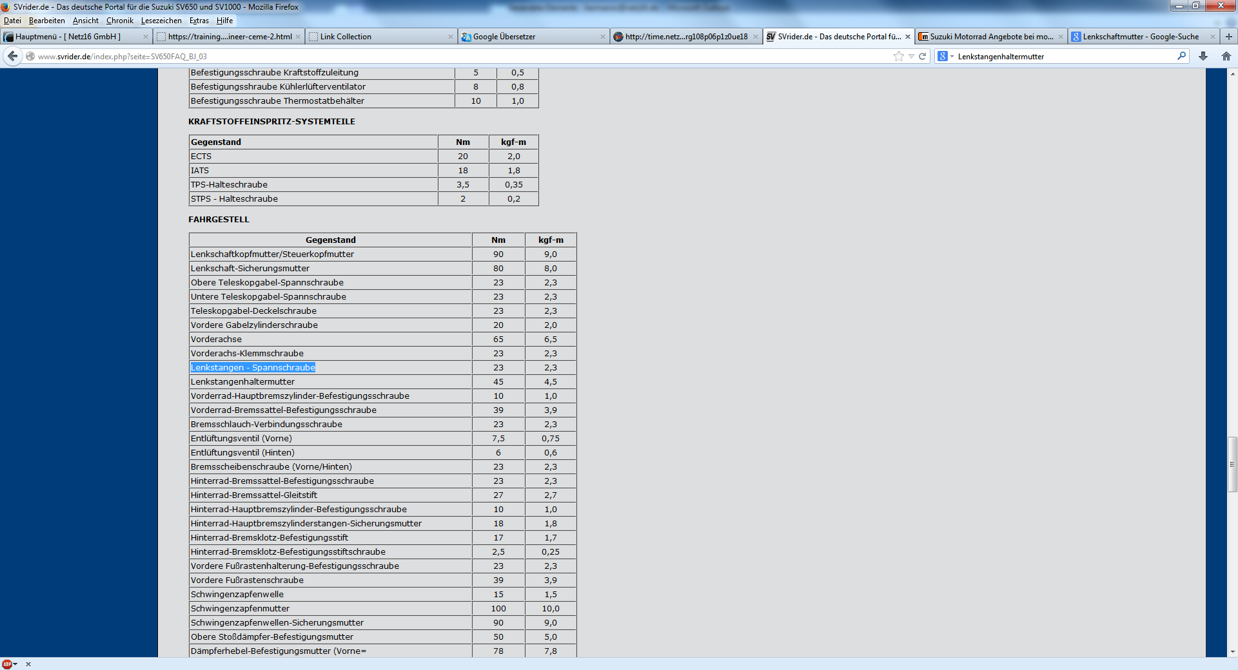Open the Lesezeichen menu
The image size is (1238, 670).
coord(161,21)
